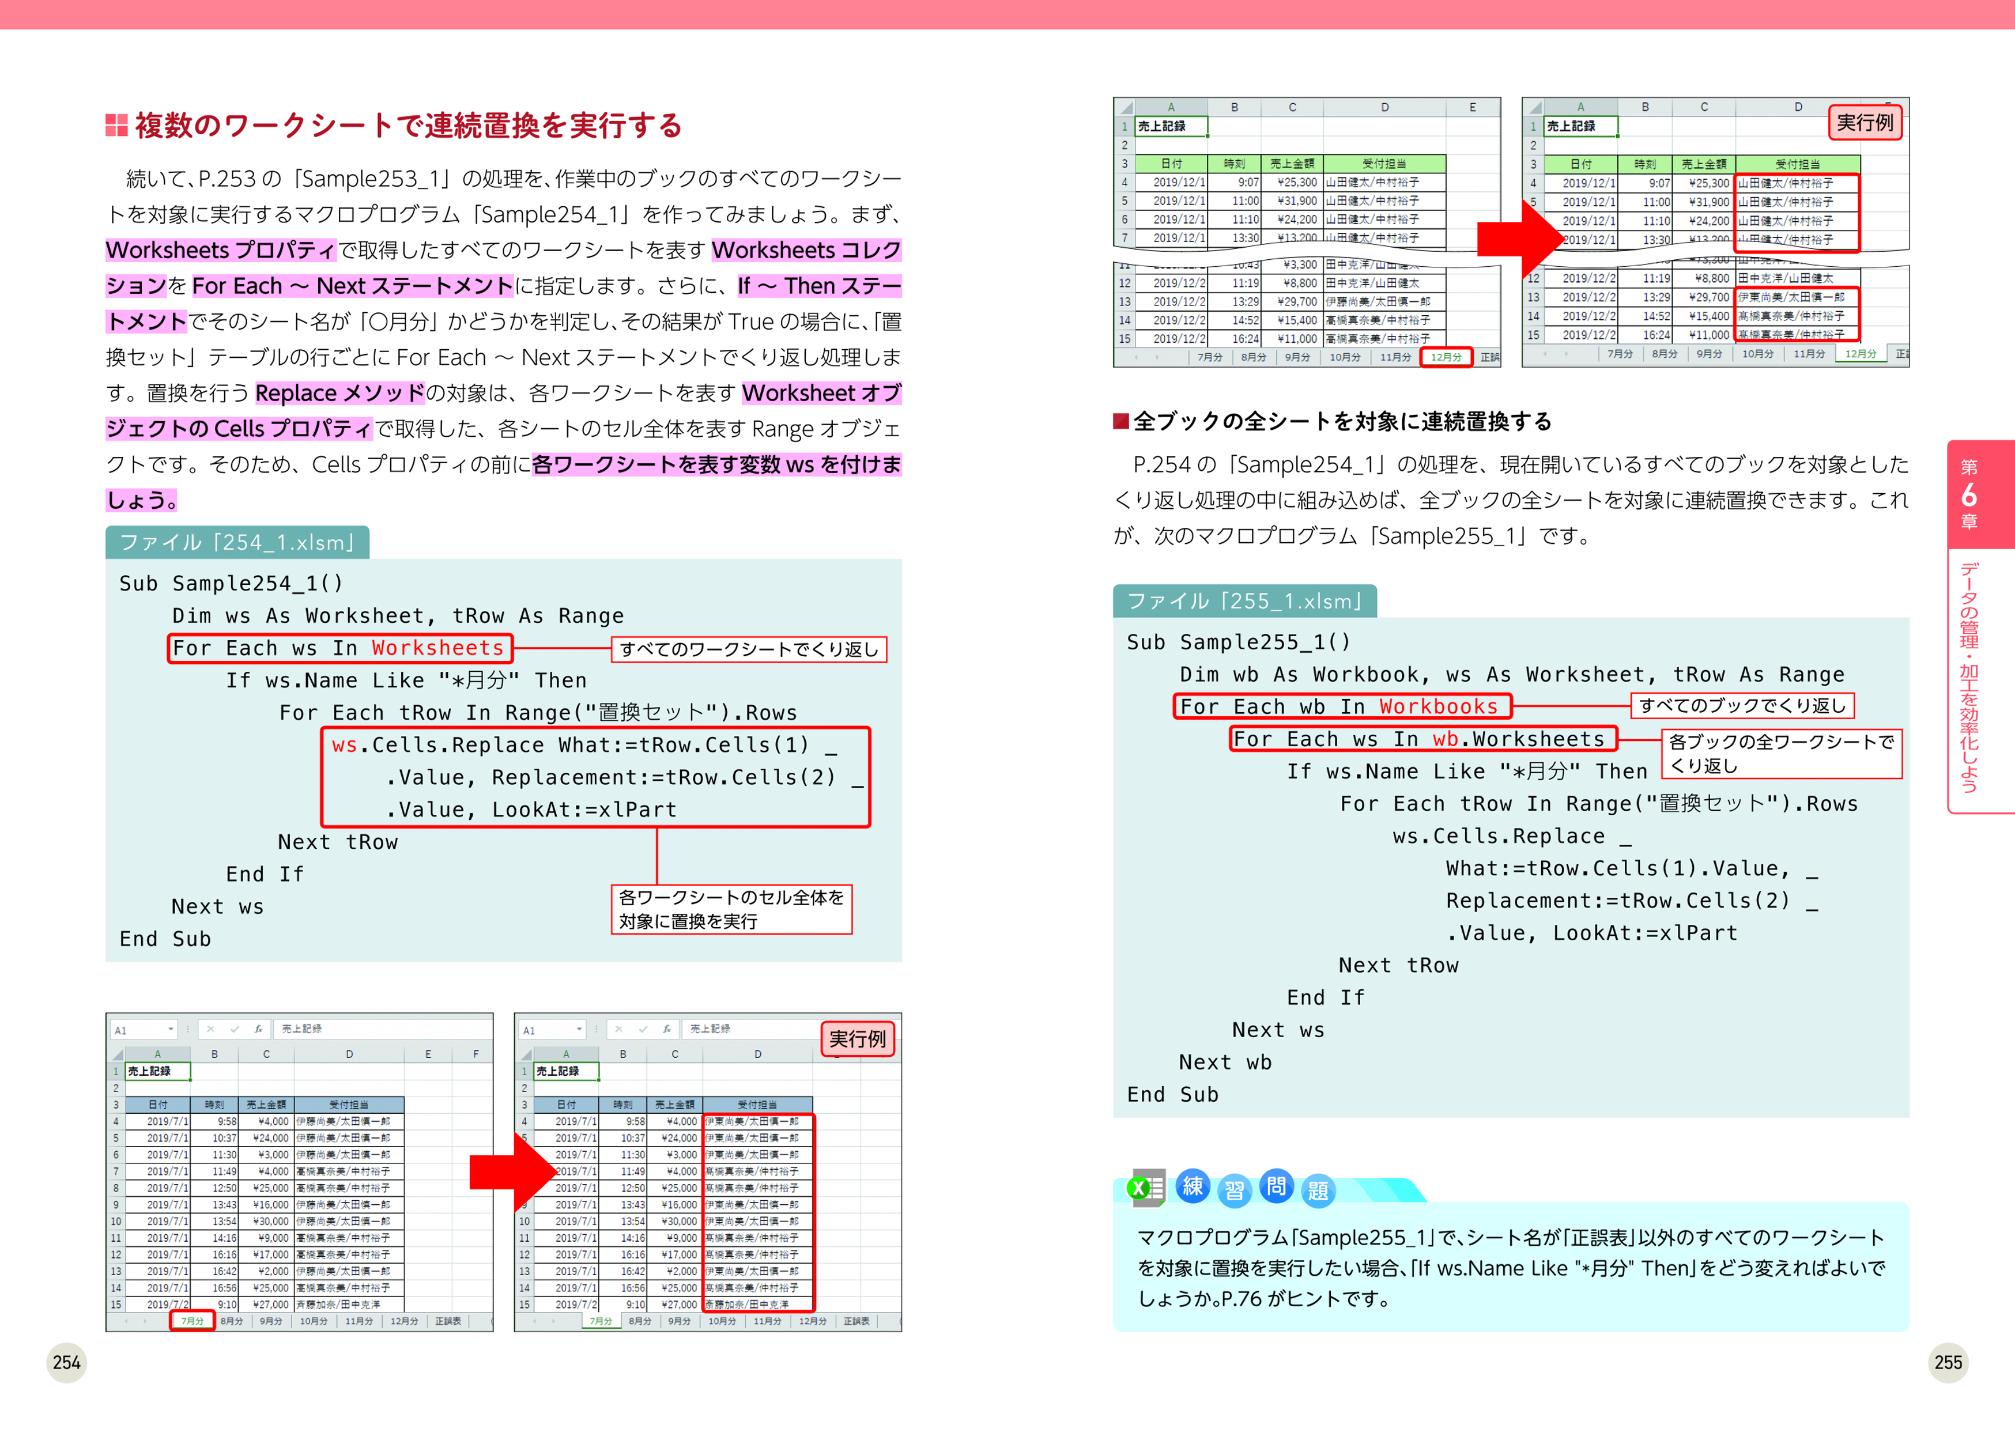Click the Cancel (×) formula icon in the July 実行例 sheet
The width and height of the screenshot is (2015, 1429).
click(x=618, y=1029)
